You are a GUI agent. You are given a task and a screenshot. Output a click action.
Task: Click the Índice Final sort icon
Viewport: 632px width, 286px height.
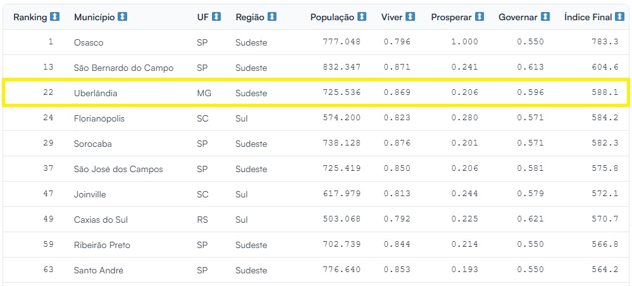[621, 17]
